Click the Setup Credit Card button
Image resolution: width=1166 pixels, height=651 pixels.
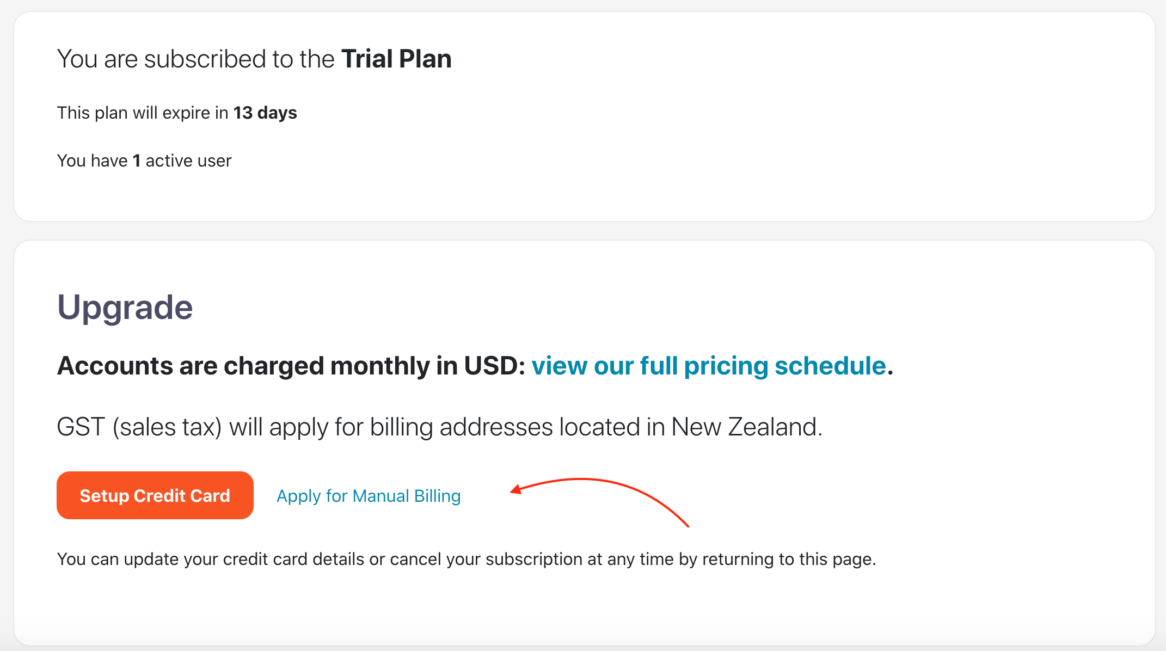click(x=155, y=495)
